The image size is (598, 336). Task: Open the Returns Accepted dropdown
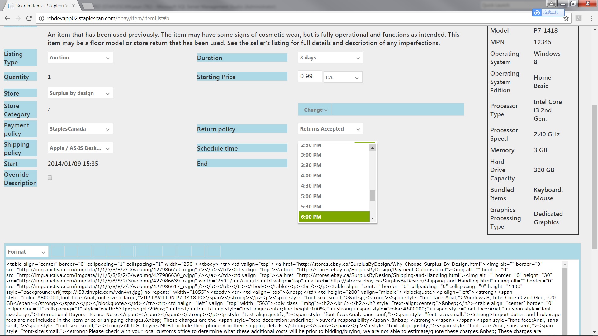330,129
